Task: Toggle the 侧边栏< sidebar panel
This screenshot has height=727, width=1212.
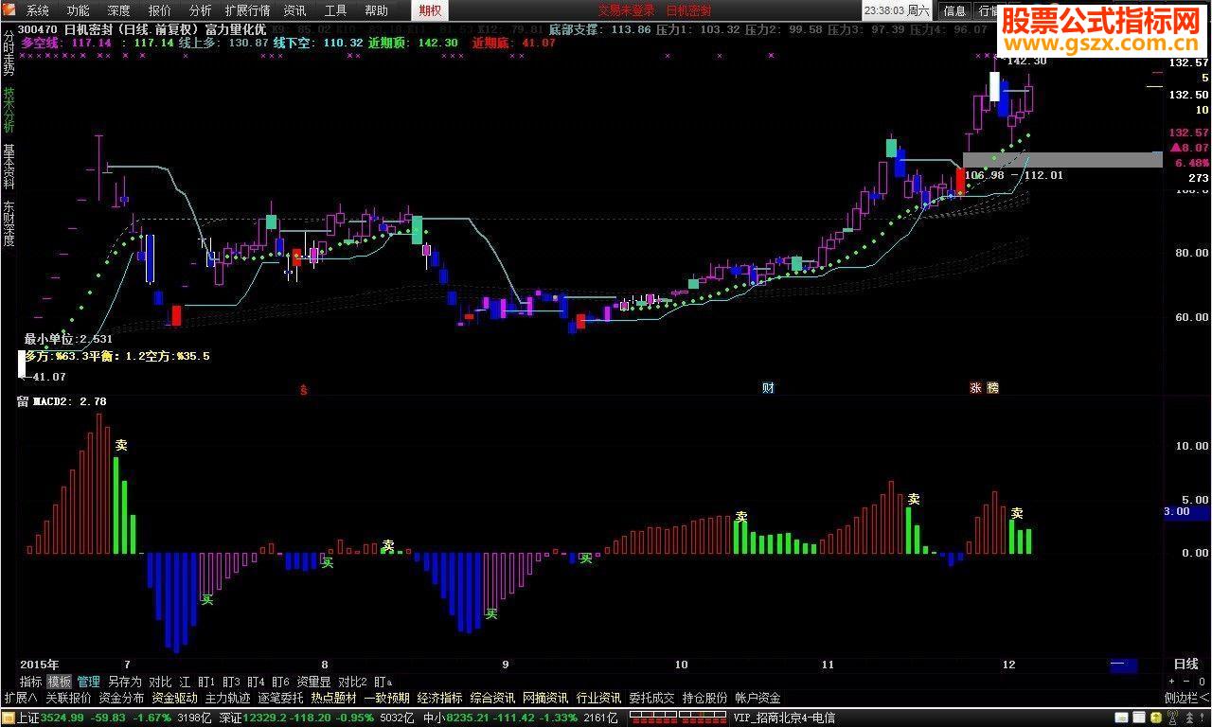Action: coord(1186,698)
